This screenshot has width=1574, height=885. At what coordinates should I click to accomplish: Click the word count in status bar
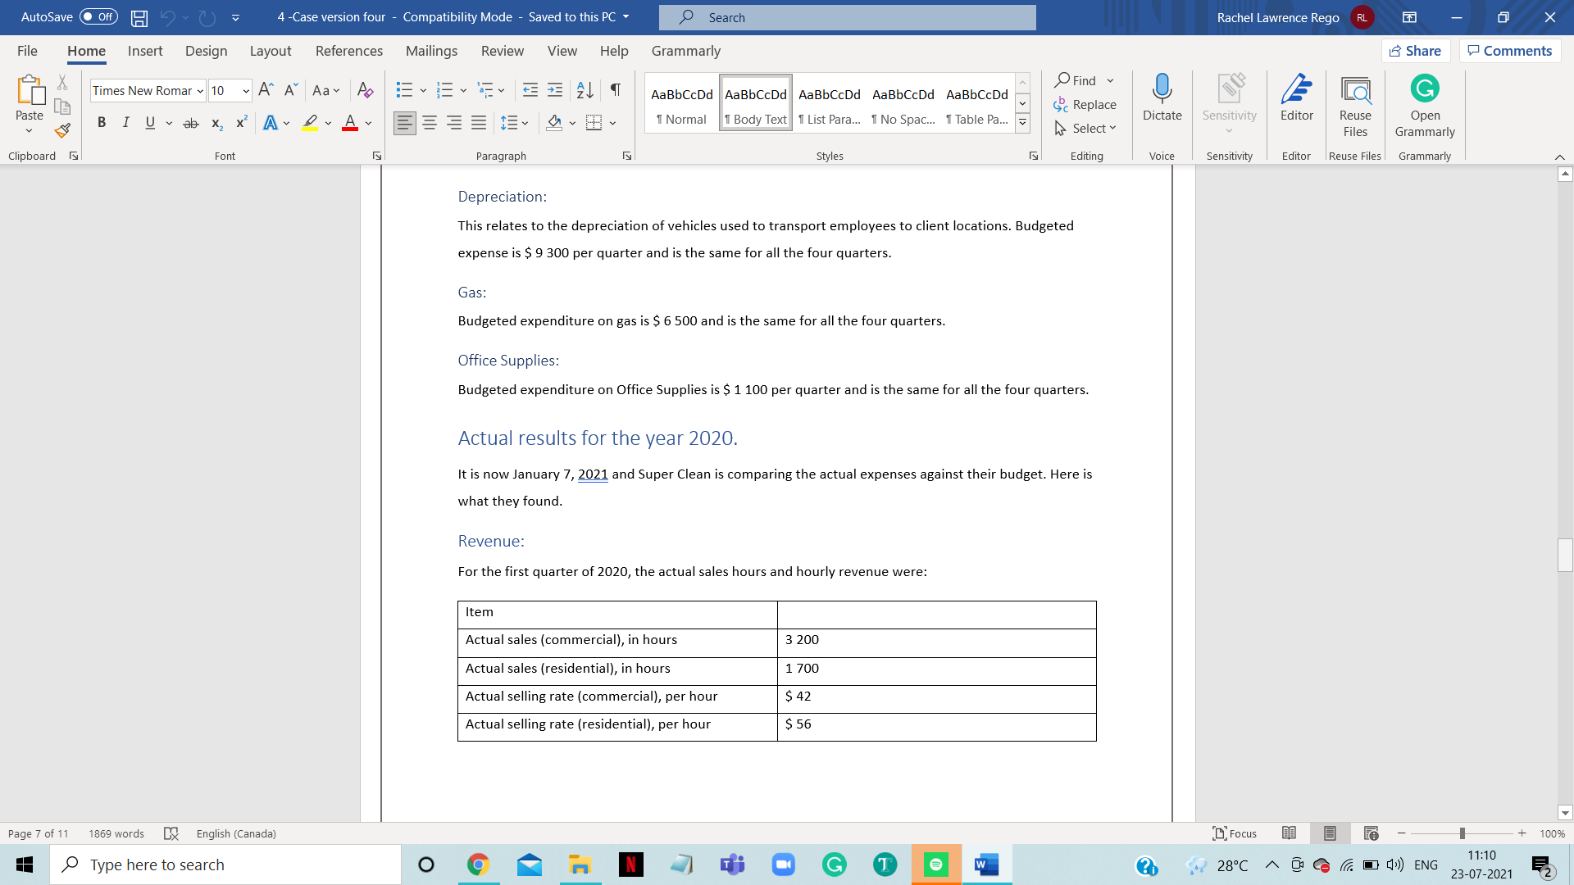point(116,833)
